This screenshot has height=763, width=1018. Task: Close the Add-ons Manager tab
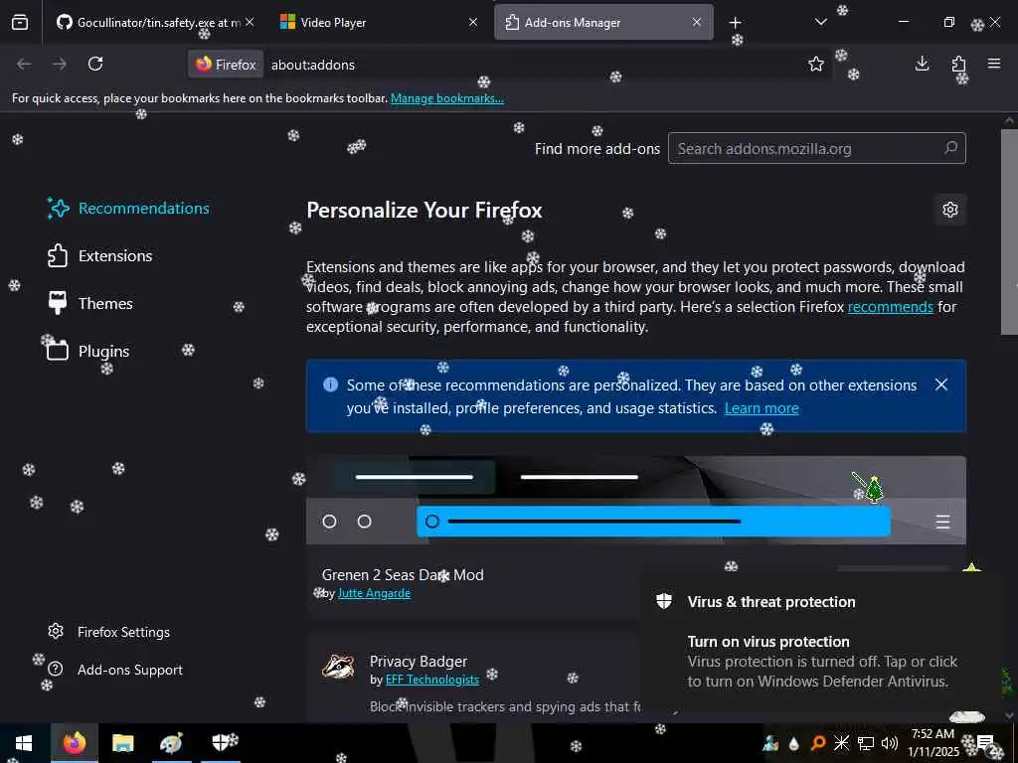(x=697, y=22)
